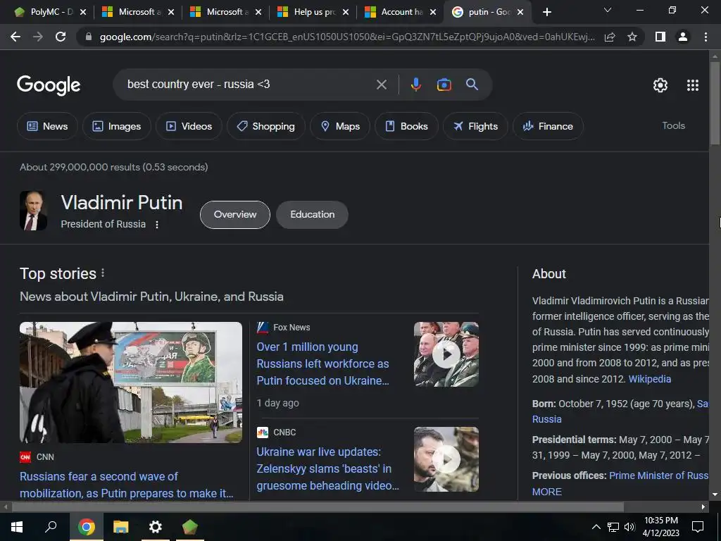
Task: Open Windows taskbar search
Action: (x=51, y=527)
